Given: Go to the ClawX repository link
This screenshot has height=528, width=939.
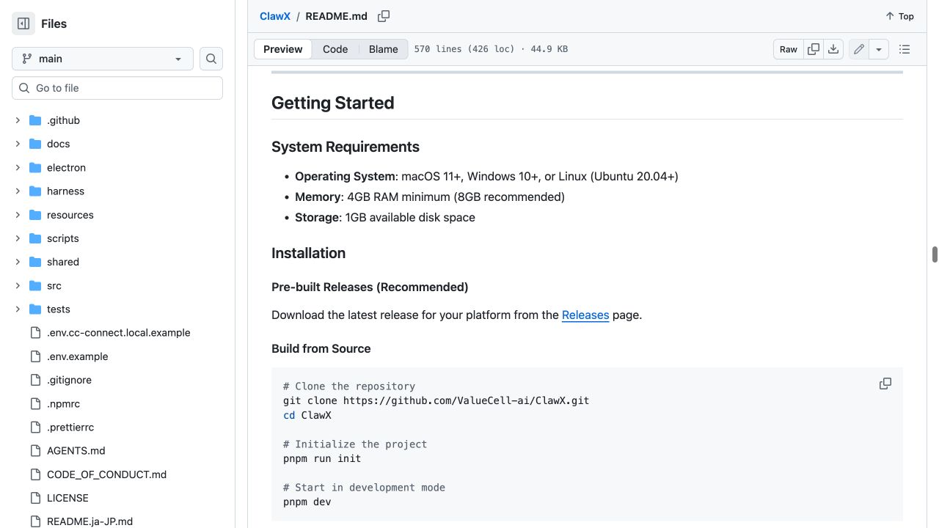Looking at the screenshot, I should point(275,16).
